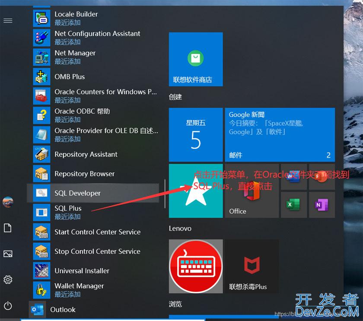Select the Outlook entry text
Screen dimensions: 363x321
[63, 310]
